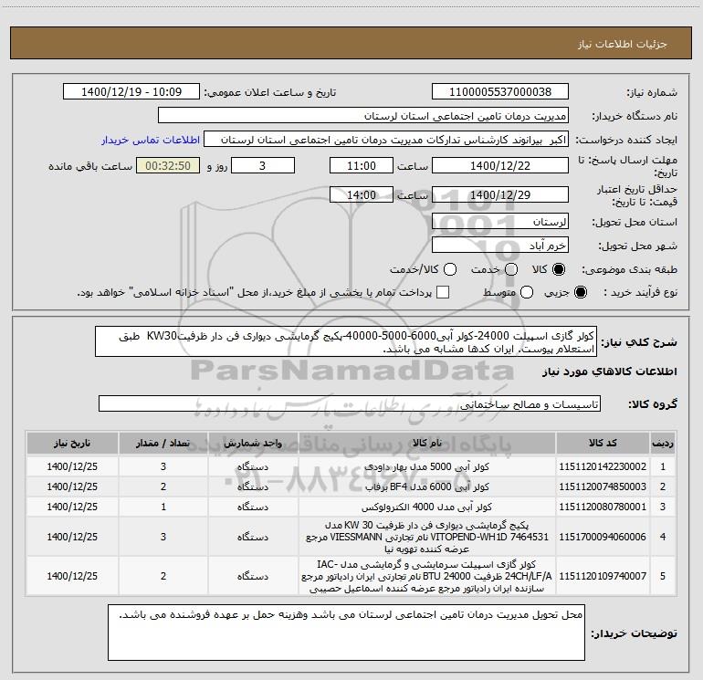Click the تاریخ نیاز column header

pyautogui.click(x=72, y=443)
